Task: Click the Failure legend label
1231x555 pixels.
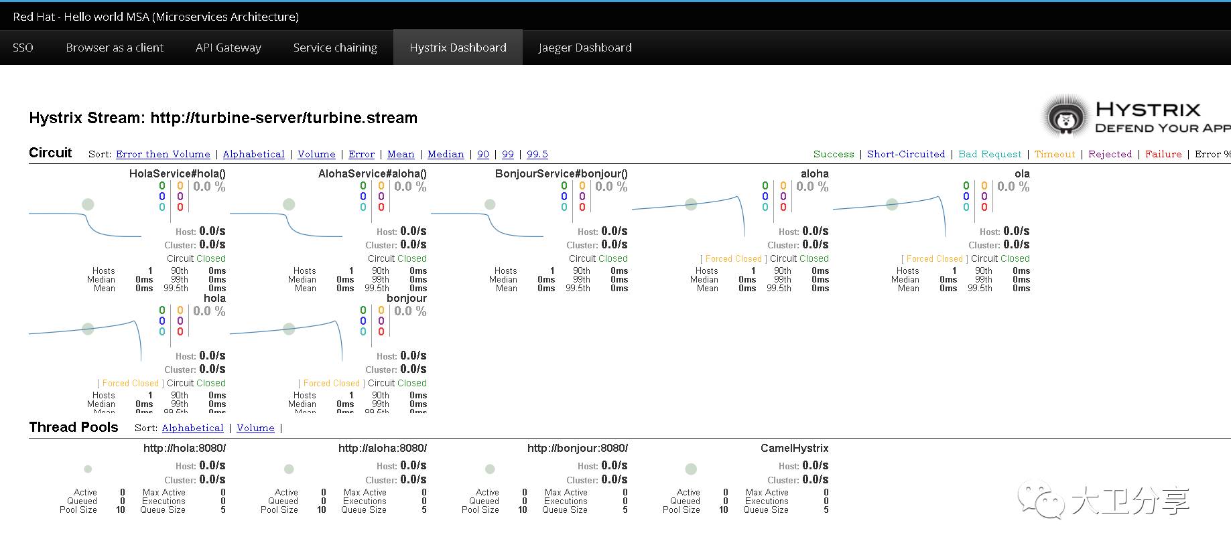Action: pyautogui.click(x=1163, y=154)
